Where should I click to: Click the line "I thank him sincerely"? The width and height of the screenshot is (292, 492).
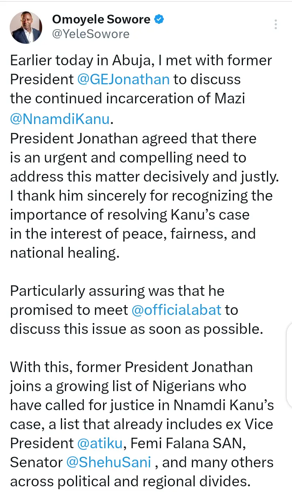tap(141, 195)
